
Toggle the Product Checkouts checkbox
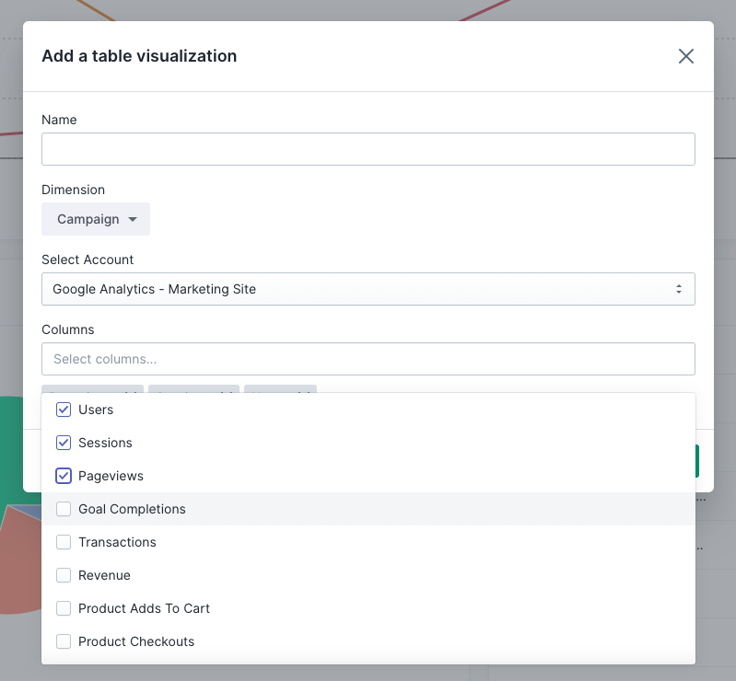(x=64, y=641)
